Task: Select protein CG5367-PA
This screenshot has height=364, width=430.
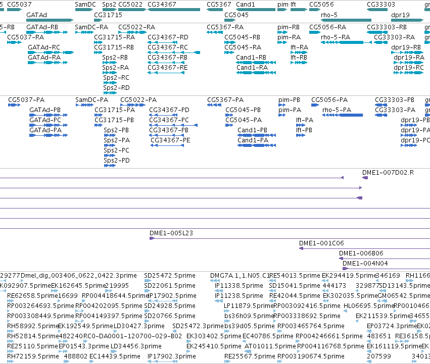Action: point(225,100)
